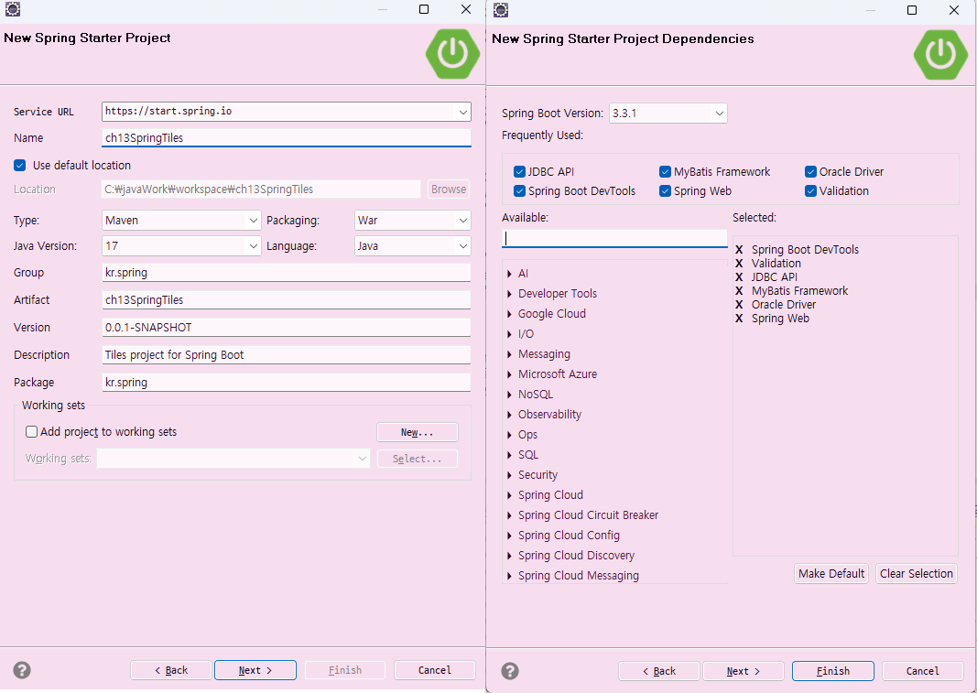977x693 pixels.
Task: Click Make Default button
Action: click(x=831, y=573)
